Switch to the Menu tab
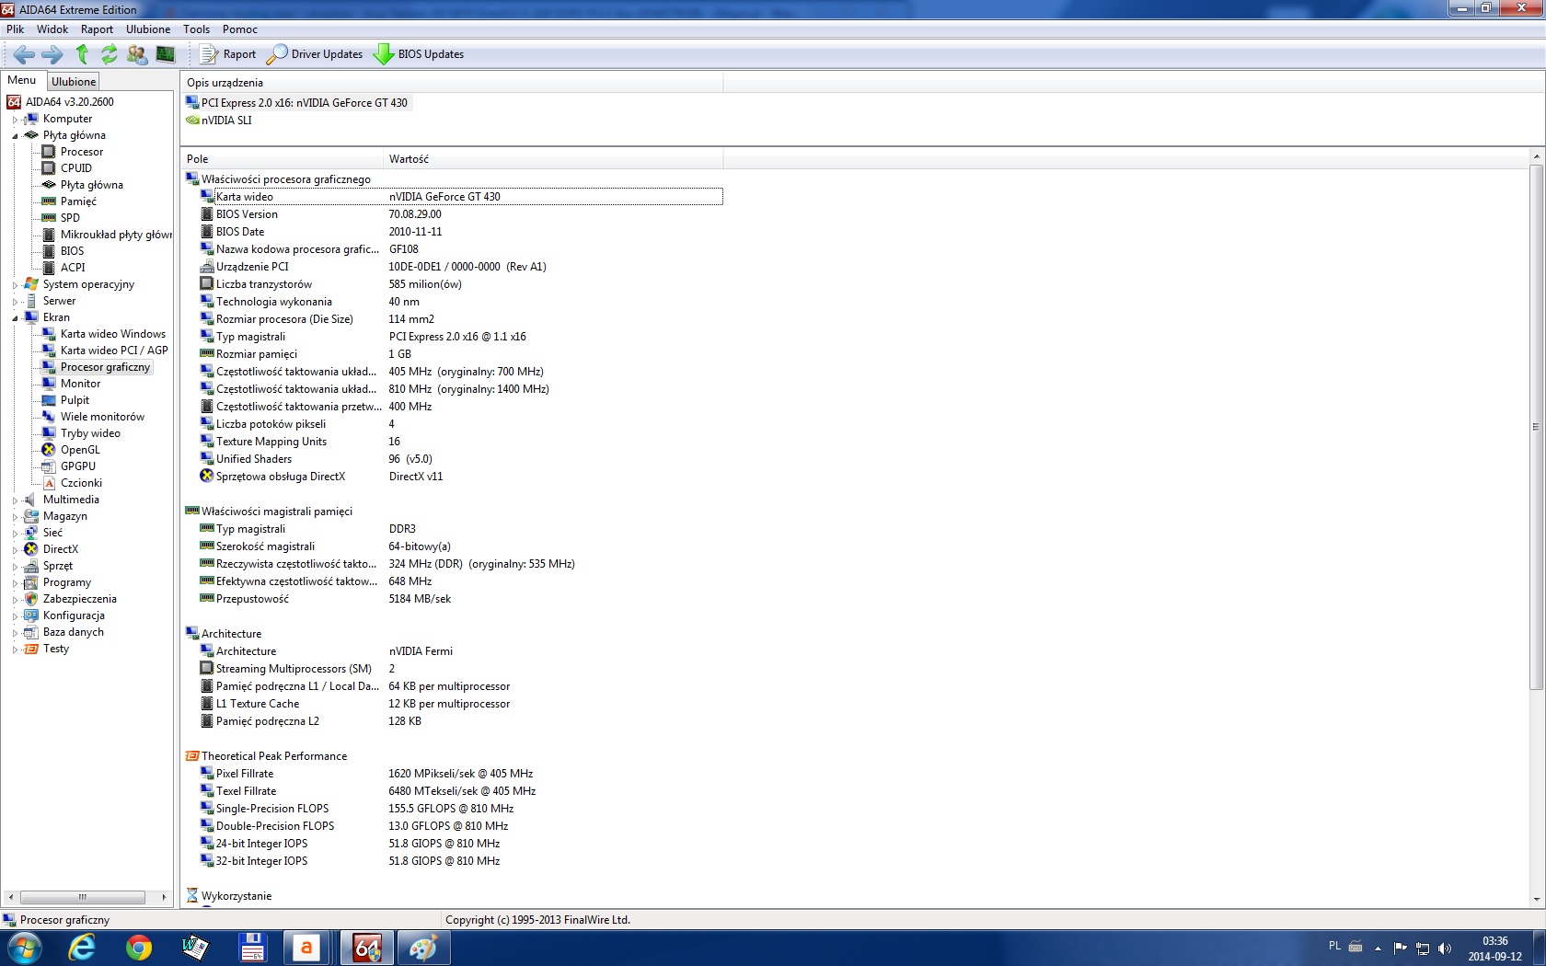 pyautogui.click(x=22, y=81)
